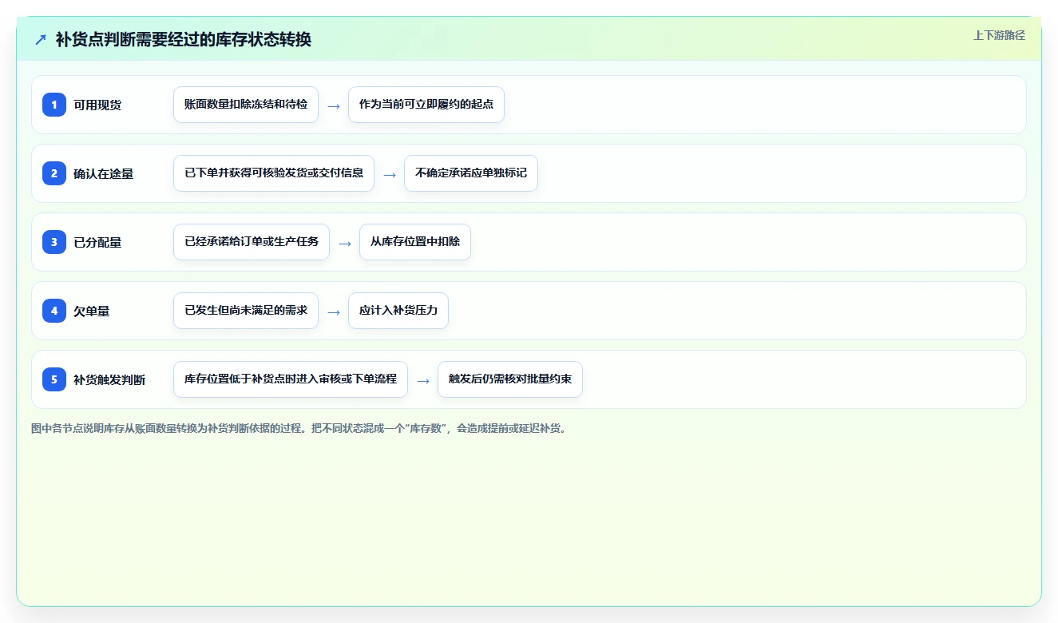Click the 触发后仍需核对批量约束 box
Viewport: 1058px width, 623px height.
510,379
